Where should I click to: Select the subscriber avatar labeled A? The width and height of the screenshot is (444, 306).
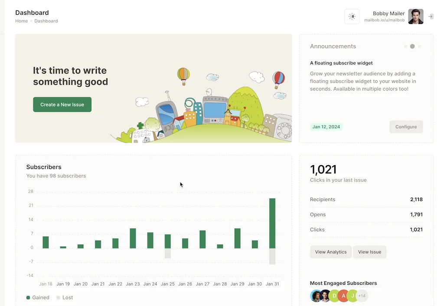pos(343,296)
